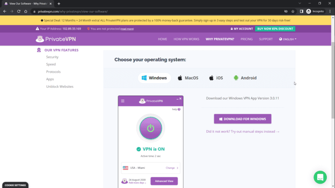Click the close X in app preview
The width and height of the screenshot is (335, 188).
[x=181, y=98]
